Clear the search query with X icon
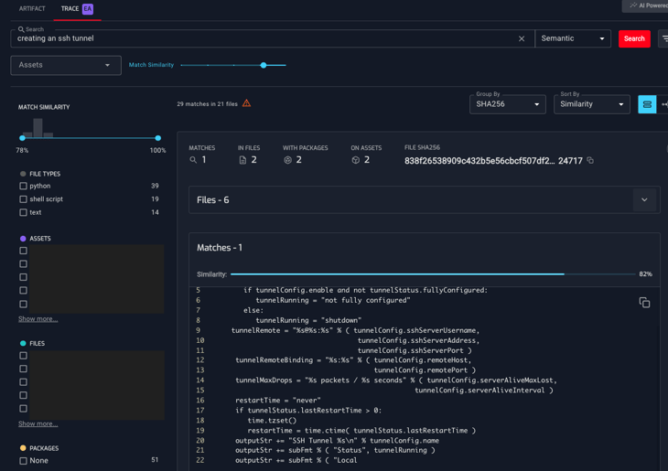Viewport: 668px width, 471px height. 522,38
